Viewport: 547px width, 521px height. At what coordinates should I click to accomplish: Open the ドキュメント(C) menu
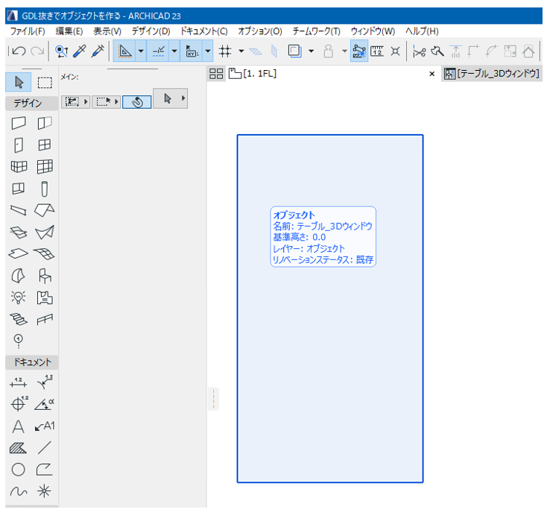(203, 31)
